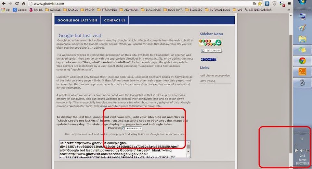312x169 pixels.
Task: Click inside the embed code text area
Action: pos(123,149)
